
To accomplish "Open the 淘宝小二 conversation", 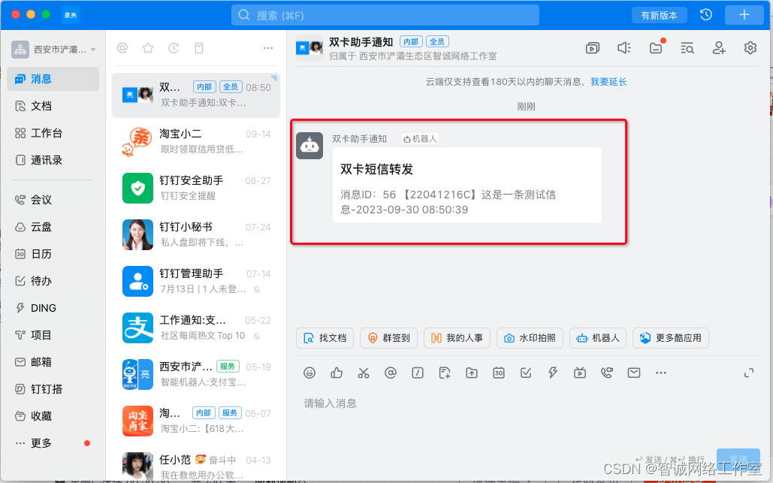I will click(196, 141).
